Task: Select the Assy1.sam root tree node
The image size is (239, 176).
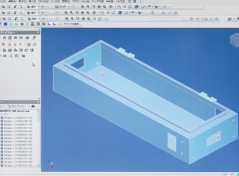Action: click(x=15, y=111)
